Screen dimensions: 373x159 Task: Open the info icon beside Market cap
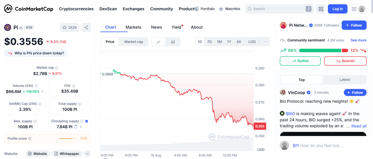[57, 68]
